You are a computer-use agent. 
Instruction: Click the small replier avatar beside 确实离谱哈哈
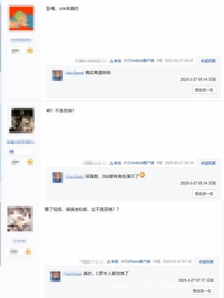click(x=57, y=75)
